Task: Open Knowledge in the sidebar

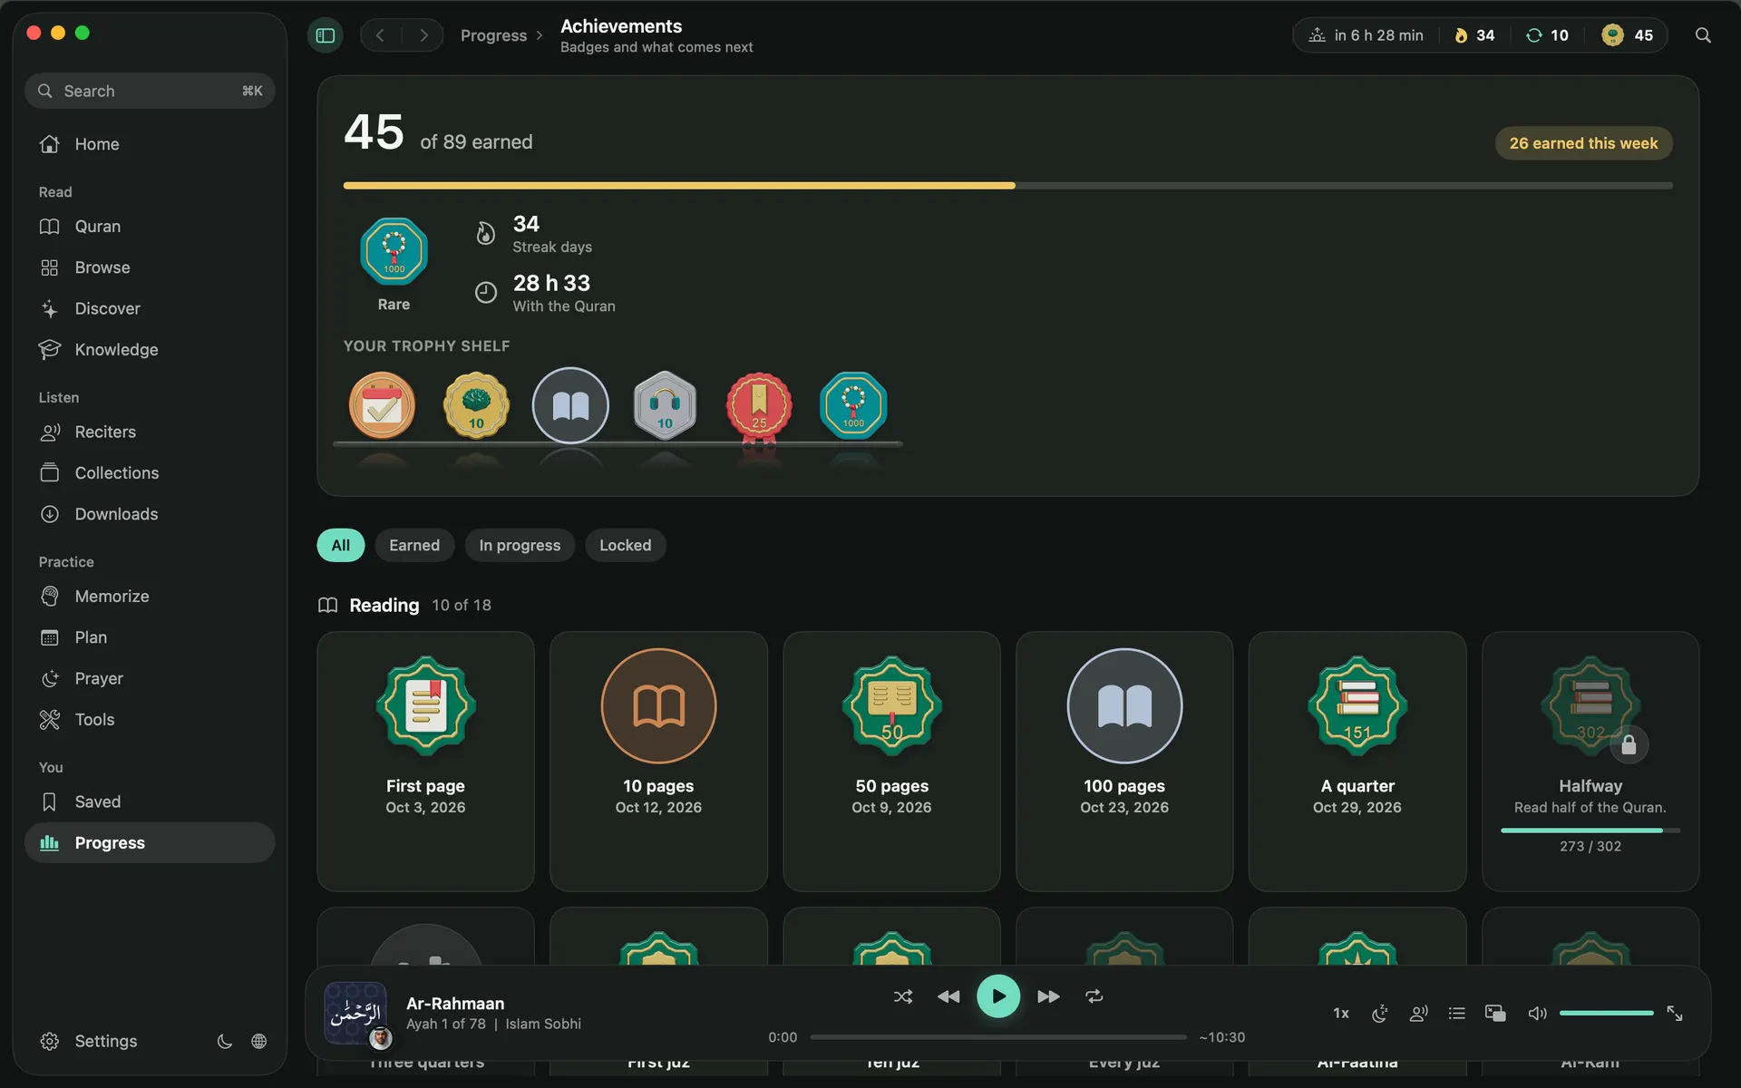Action: click(x=150, y=349)
